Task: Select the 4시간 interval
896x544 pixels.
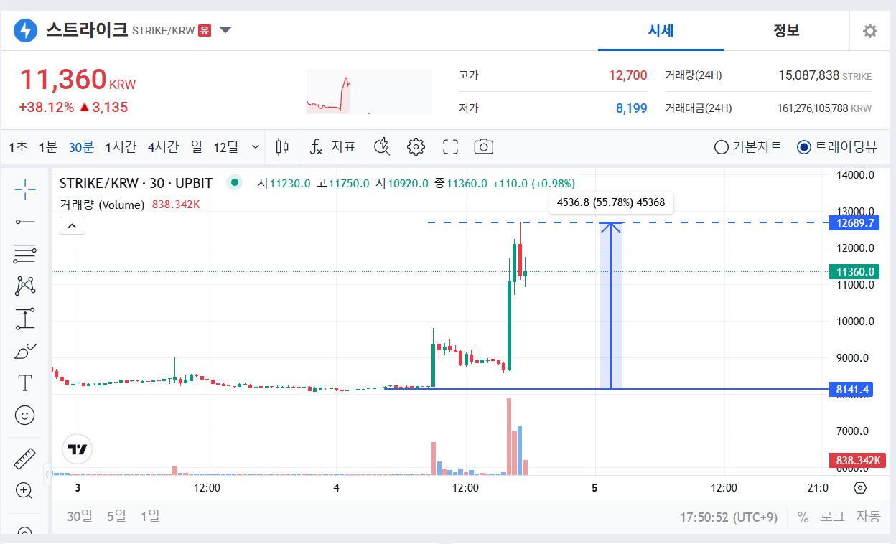Action: 163,147
